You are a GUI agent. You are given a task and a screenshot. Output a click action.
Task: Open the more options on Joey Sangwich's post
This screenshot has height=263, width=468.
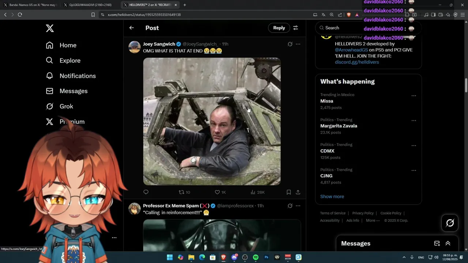(298, 44)
